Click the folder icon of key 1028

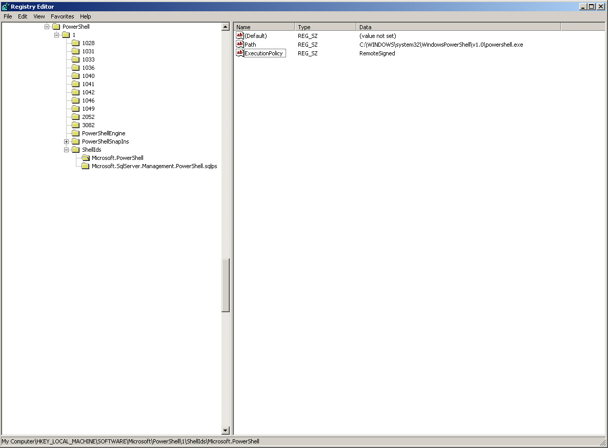pyautogui.click(x=75, y=43)
